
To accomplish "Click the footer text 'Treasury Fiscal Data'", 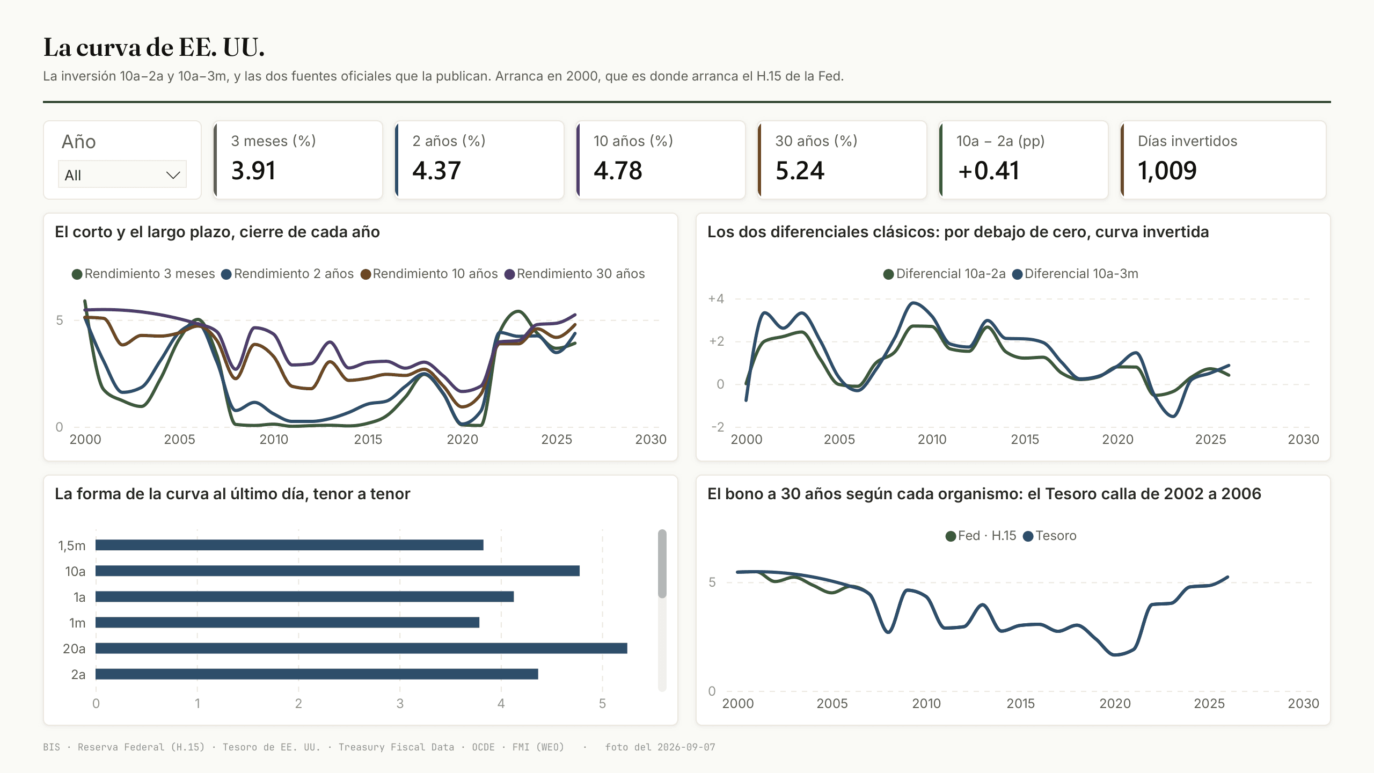I will [x=396, y=747].
